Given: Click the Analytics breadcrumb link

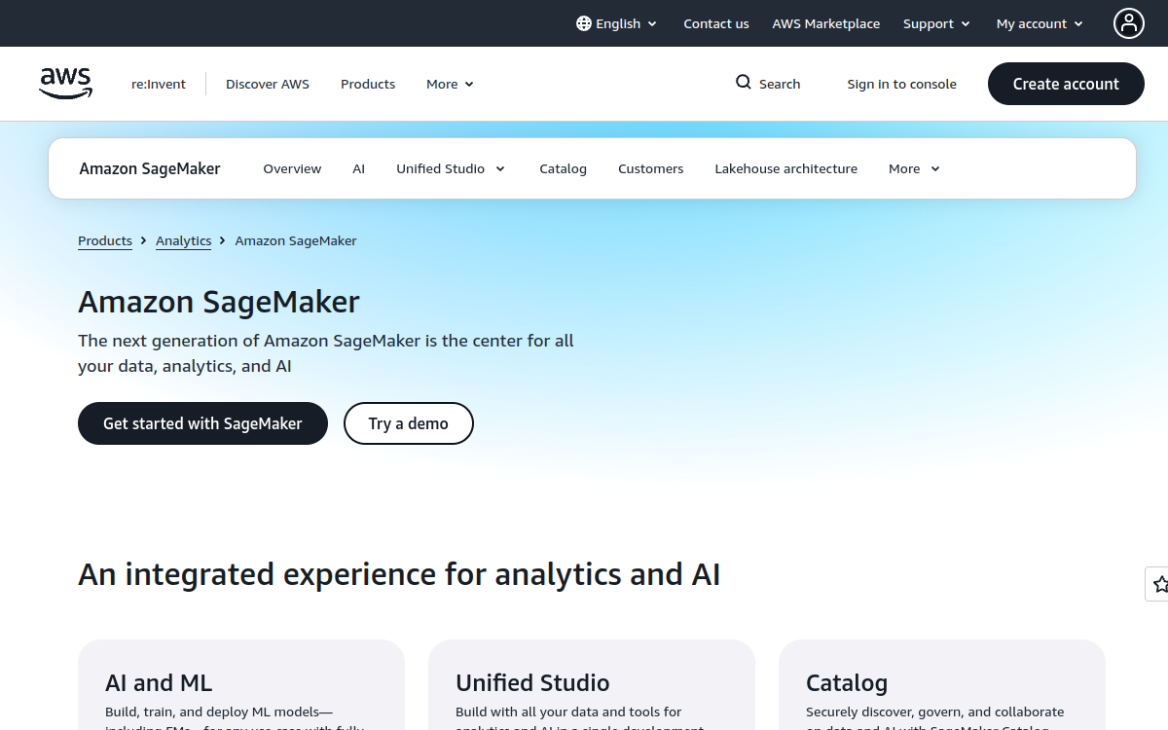Looking at the screenshot, I should 183,240.
